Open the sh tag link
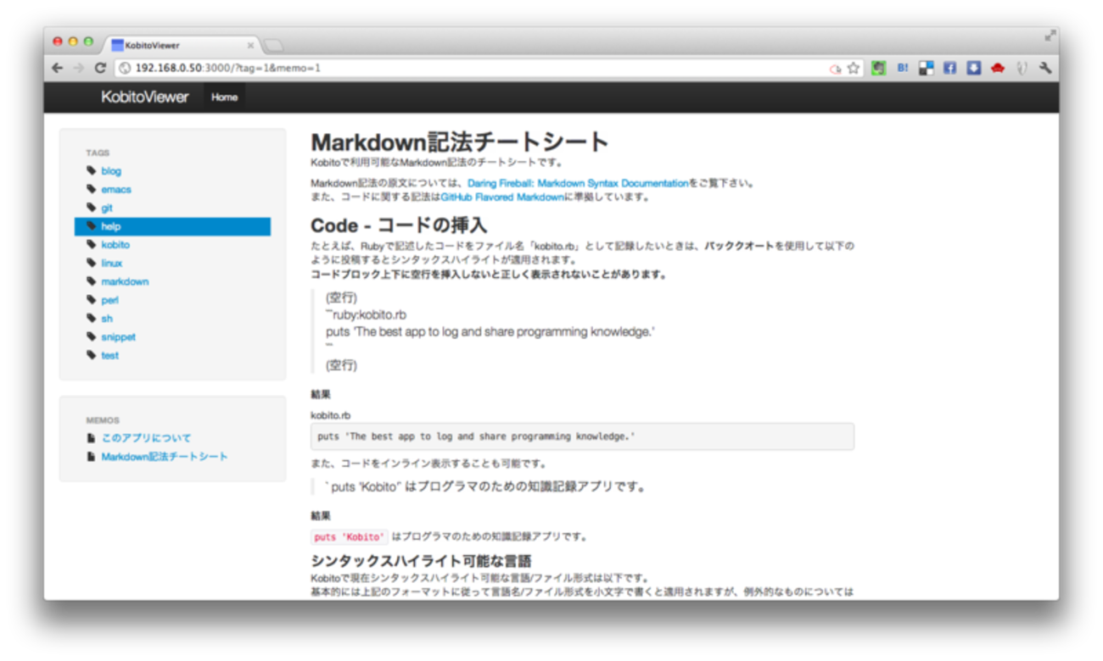Screen dimensions: 1103x661 pos(107,319)
